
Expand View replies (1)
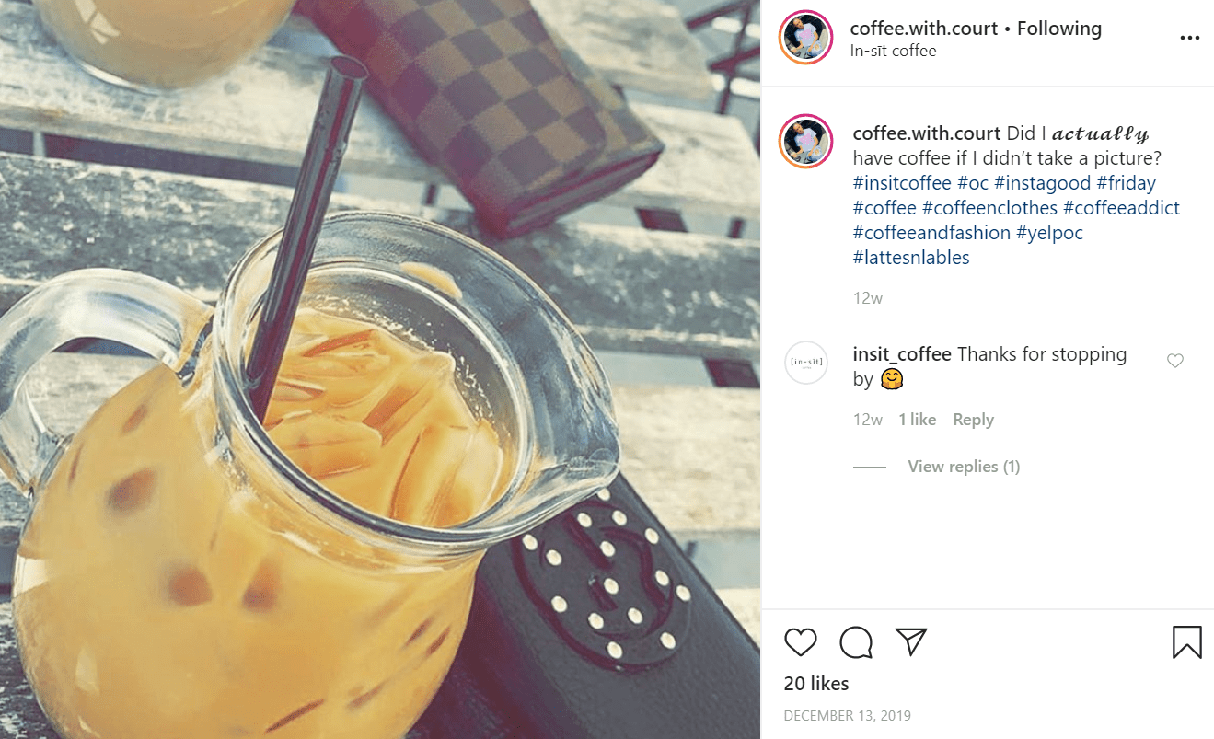tap(964, 467)
